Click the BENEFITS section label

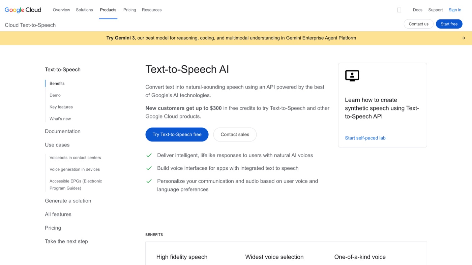(x=154, y=235)
